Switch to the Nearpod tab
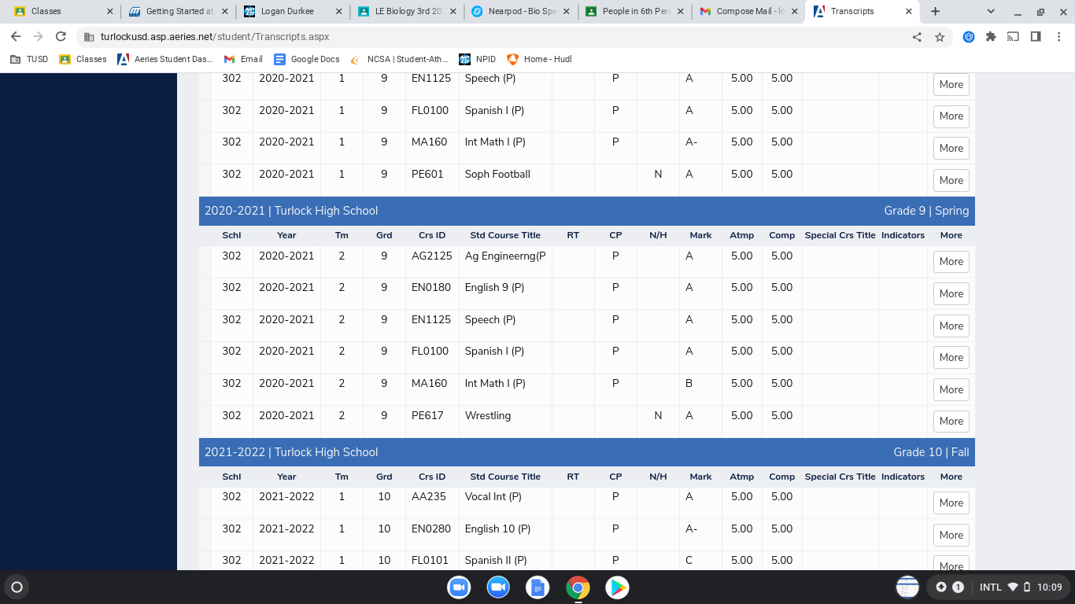This screenshot has height=604, width=1075. (519, 12)
